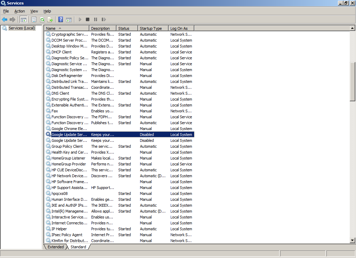
Task: Click "HP Support…" description text
Action: (103, 187)
